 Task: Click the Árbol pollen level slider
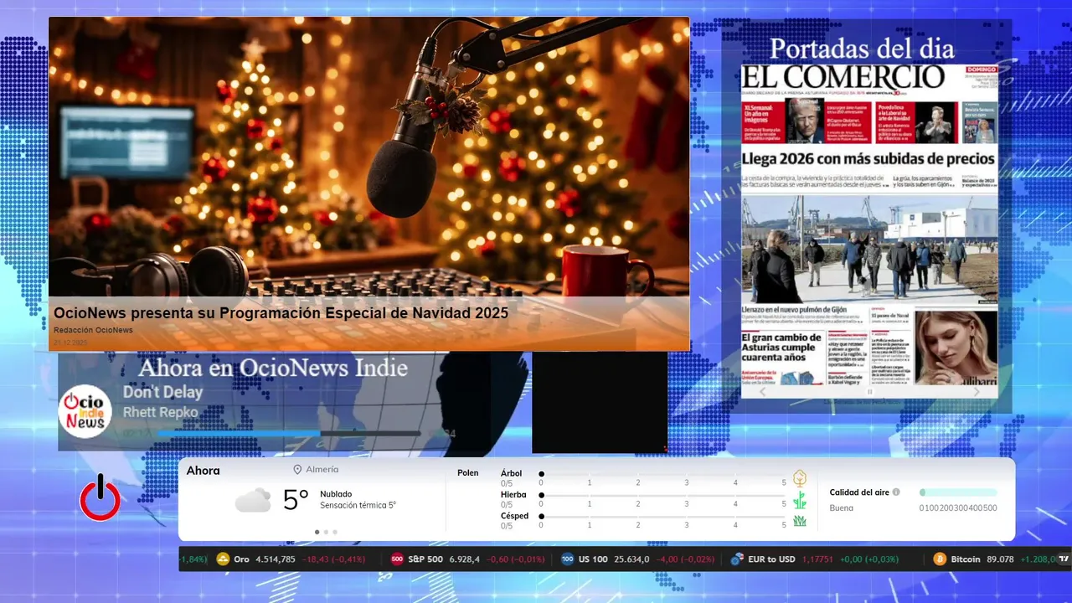[x=662, y=474]
